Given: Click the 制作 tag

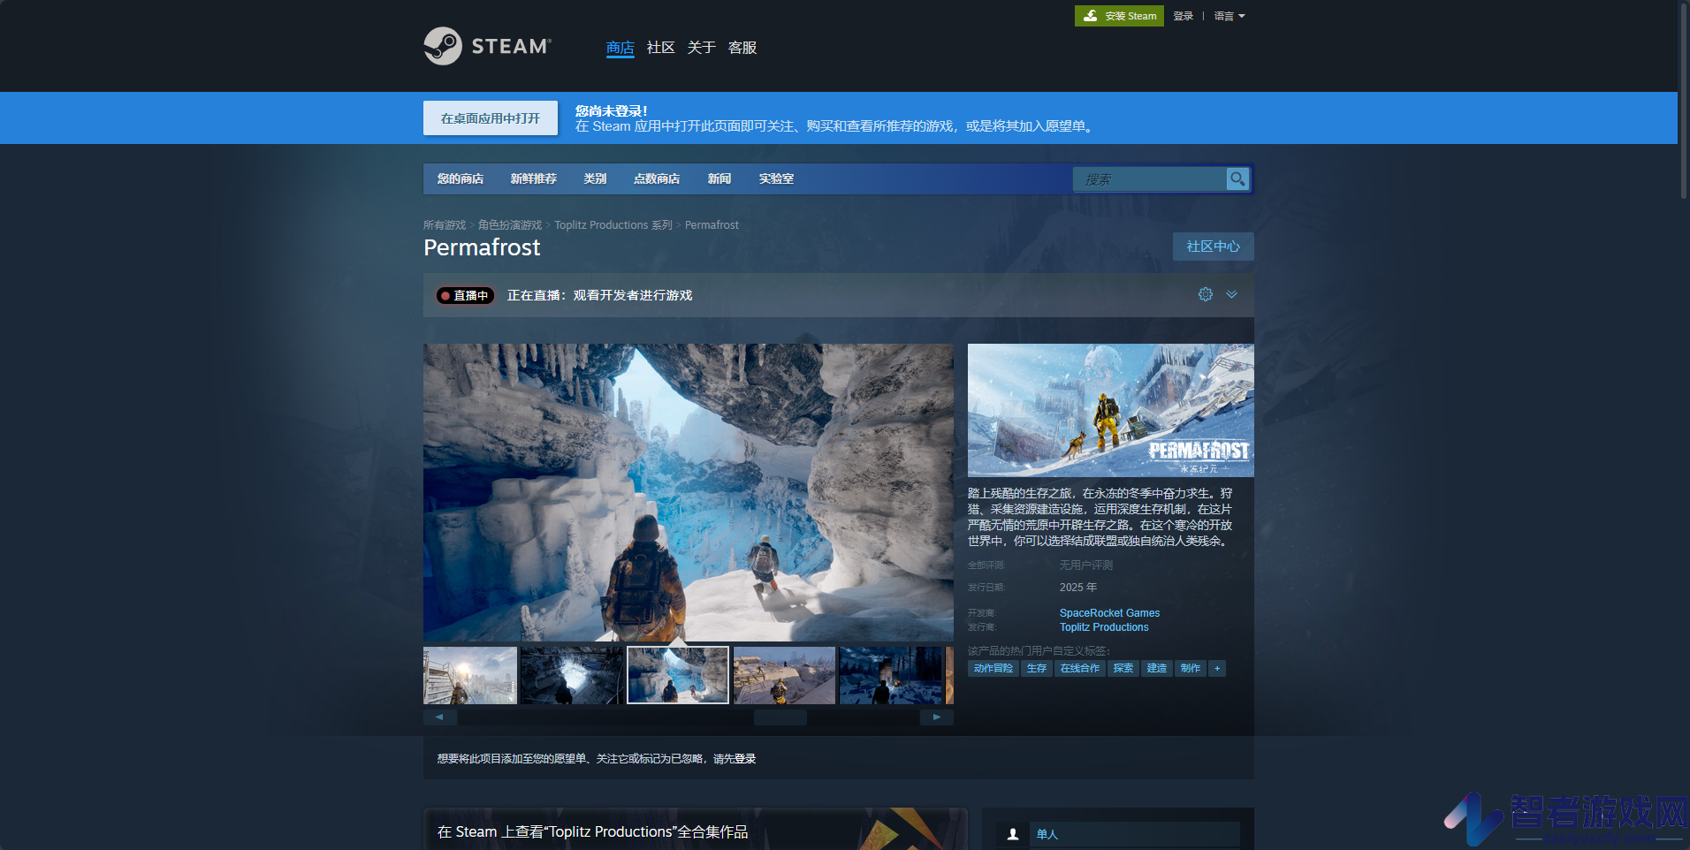Looking at the screenshot, I should point(1191,668).
